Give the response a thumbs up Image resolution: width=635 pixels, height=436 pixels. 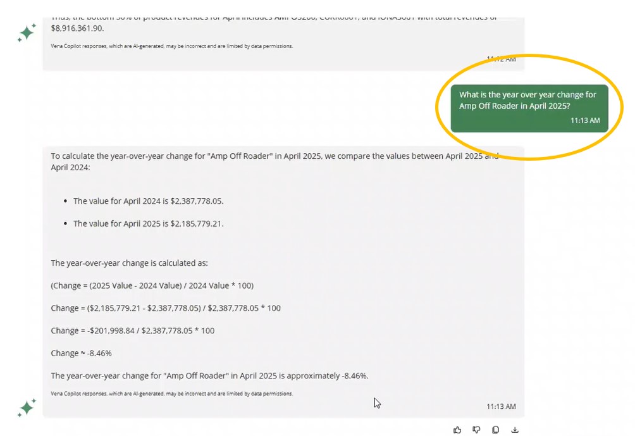[457, 430]
